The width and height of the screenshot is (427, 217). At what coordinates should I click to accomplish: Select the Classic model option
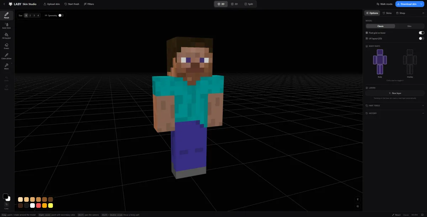(380, 26)
